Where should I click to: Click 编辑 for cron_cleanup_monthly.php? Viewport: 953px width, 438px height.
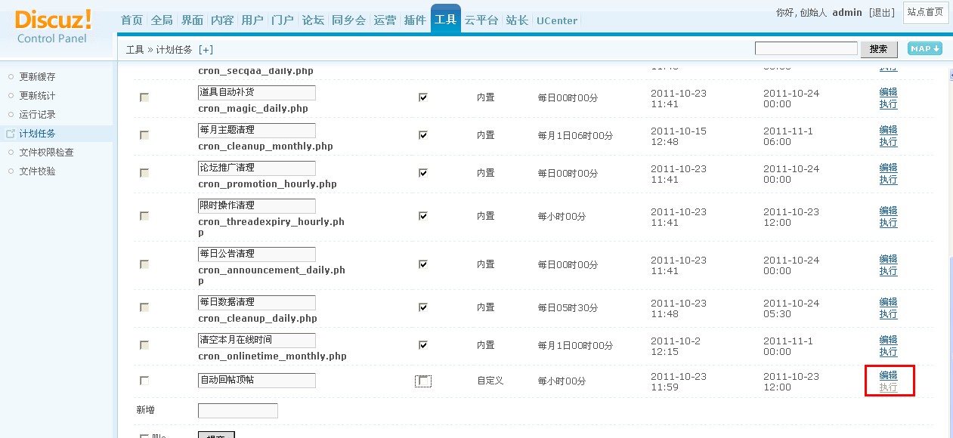(888, 130)
